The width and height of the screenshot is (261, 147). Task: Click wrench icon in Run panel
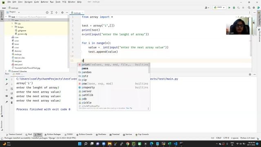tap(7, 84)
